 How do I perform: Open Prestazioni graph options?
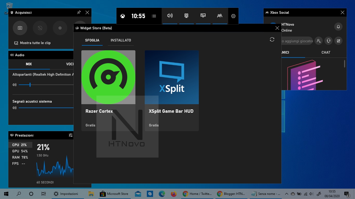(x=71, y=135)
